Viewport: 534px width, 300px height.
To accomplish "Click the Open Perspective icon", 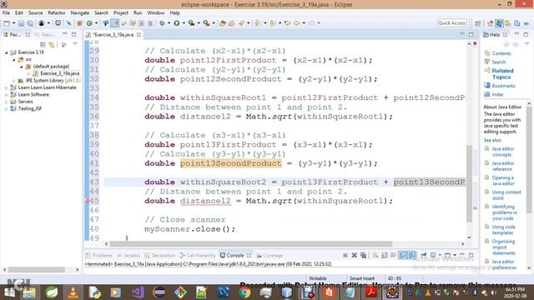I will (x=478, y=23).
